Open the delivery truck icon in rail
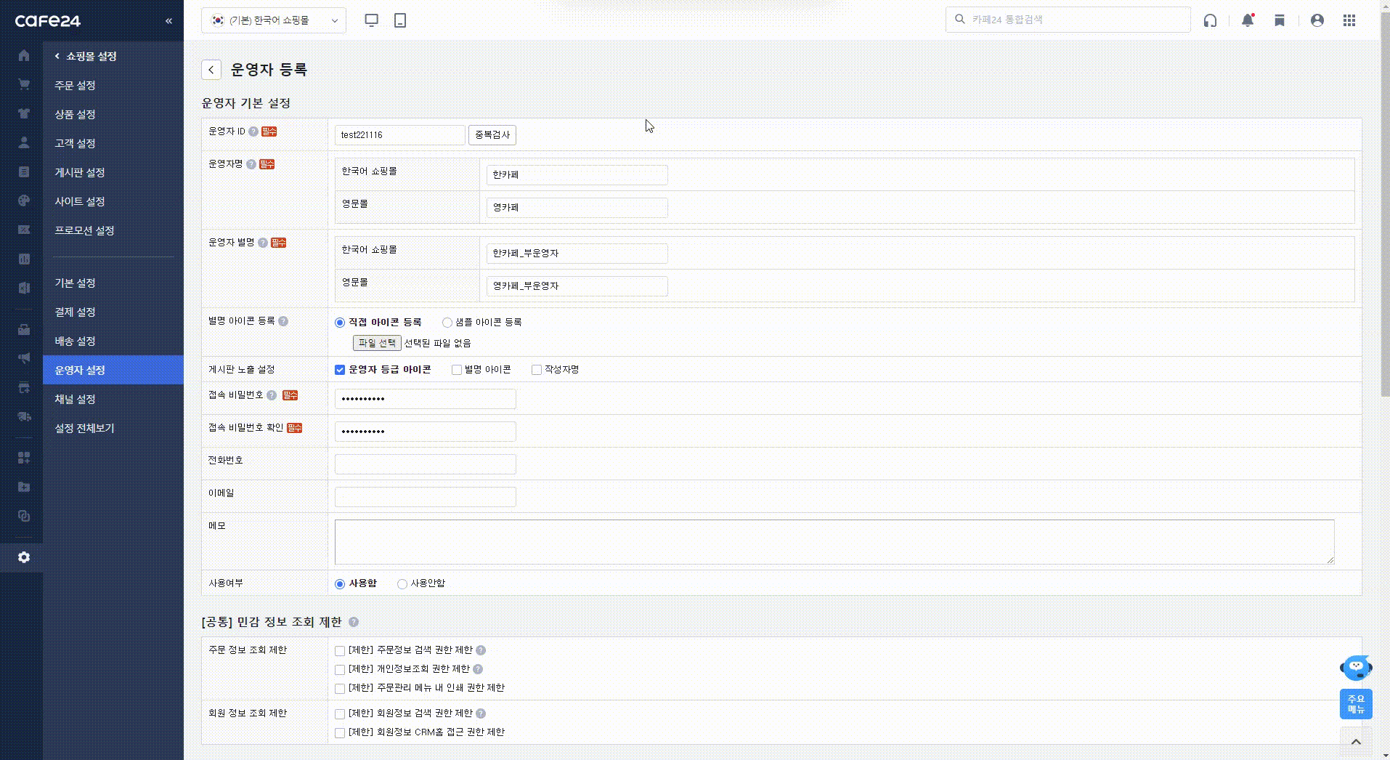This screenshot has width=1390, height=760. point(24,416)
